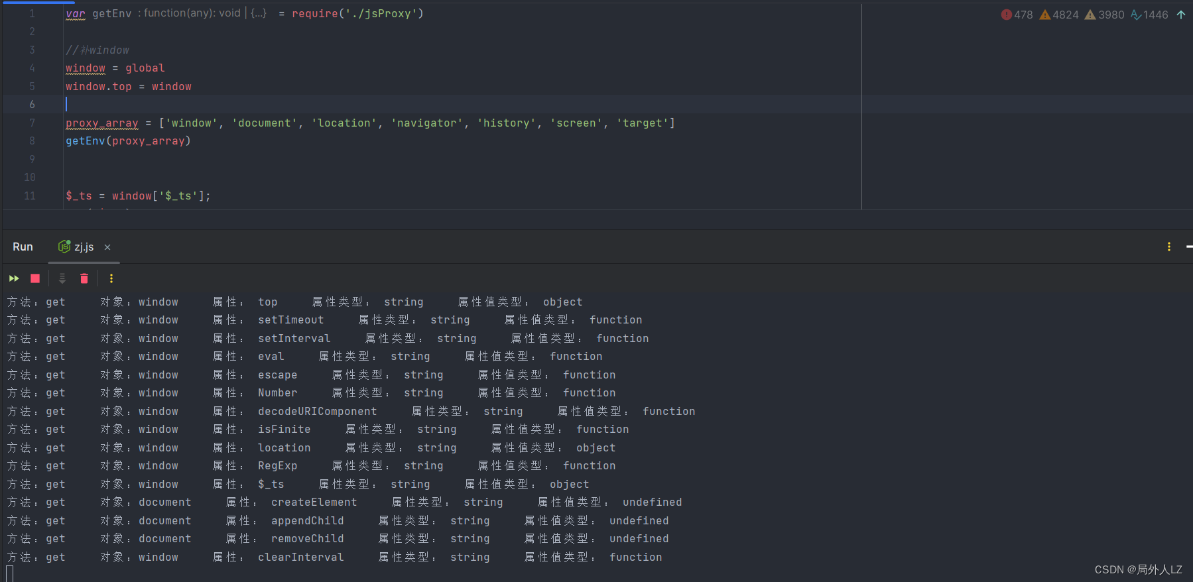Click 'isFinite' property in console output
The height and width of the screenshot is (582, 1193).
284,430
